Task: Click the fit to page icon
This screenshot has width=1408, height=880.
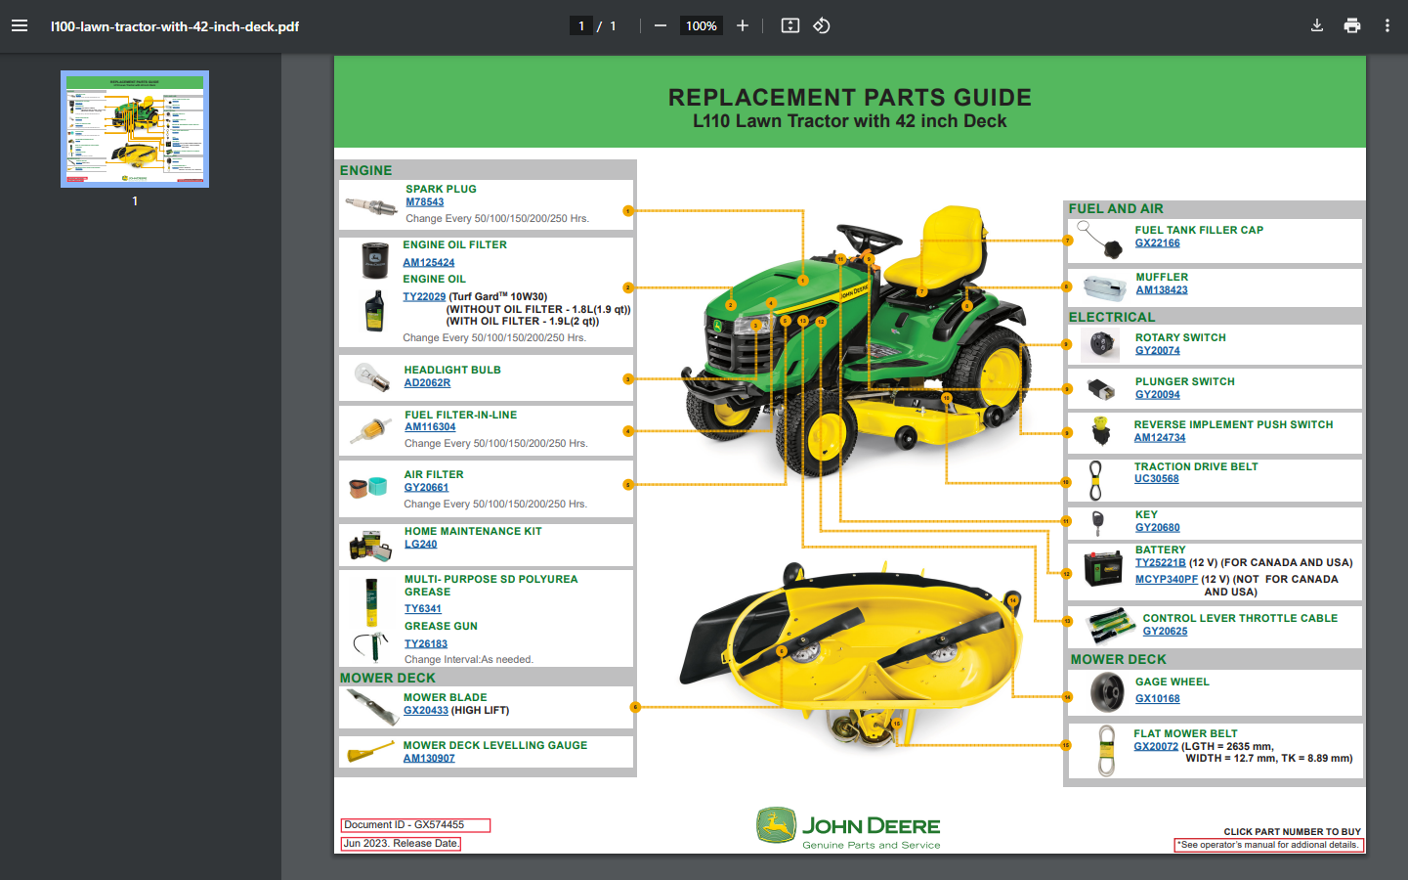Action: click(790, 26)
